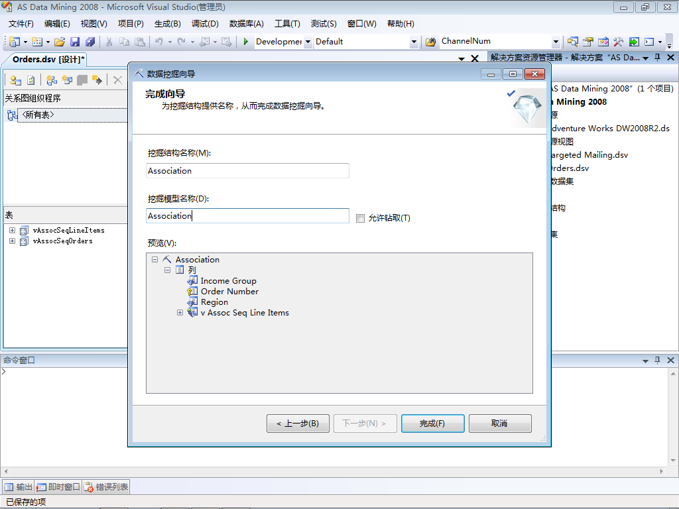Click the Refresh Data Source View icon
Viewport: 679px width, 509px height.
click(x=31, y=80)
